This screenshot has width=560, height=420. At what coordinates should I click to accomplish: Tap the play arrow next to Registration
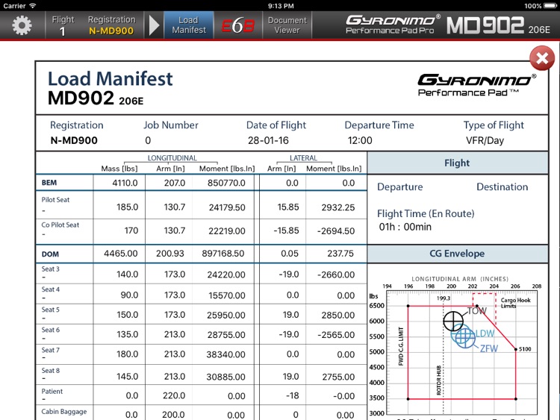(154, 25)
